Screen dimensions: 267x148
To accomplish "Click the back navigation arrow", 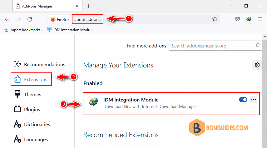I will coord(7,19).
